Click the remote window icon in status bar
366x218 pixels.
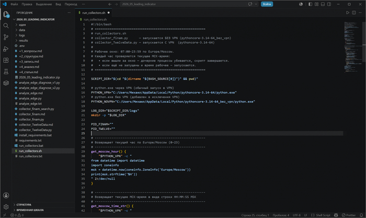click(4, 215)
